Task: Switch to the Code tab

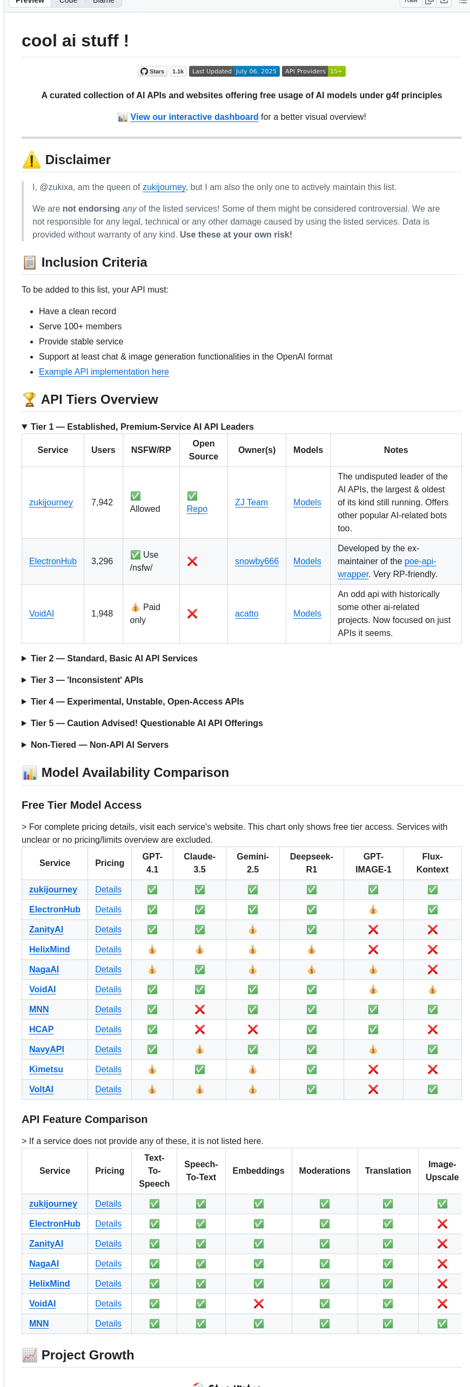Action: [68, 2]
